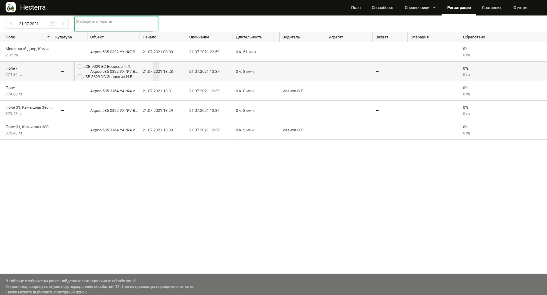The height and width of the screenshot is (295, 547).
Task: Click the sort arrow in the Поле column header
Action: (x=48, y=37)
